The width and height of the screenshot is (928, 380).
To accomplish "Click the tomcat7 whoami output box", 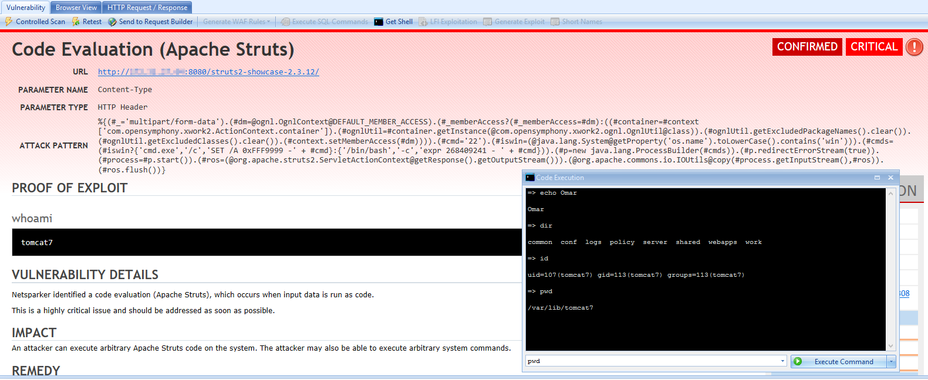I will 267,242.
